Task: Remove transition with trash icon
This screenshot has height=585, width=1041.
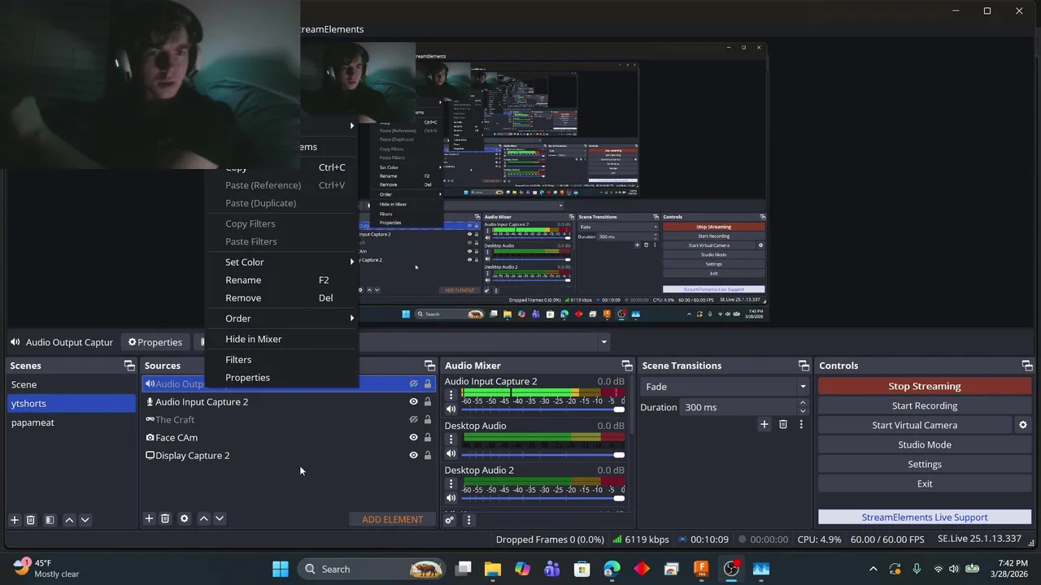Action: click(783, 424)
